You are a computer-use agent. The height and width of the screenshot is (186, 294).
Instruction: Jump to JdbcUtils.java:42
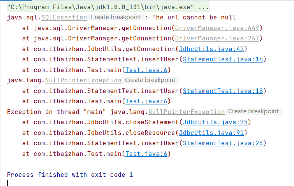coord(211,49)
